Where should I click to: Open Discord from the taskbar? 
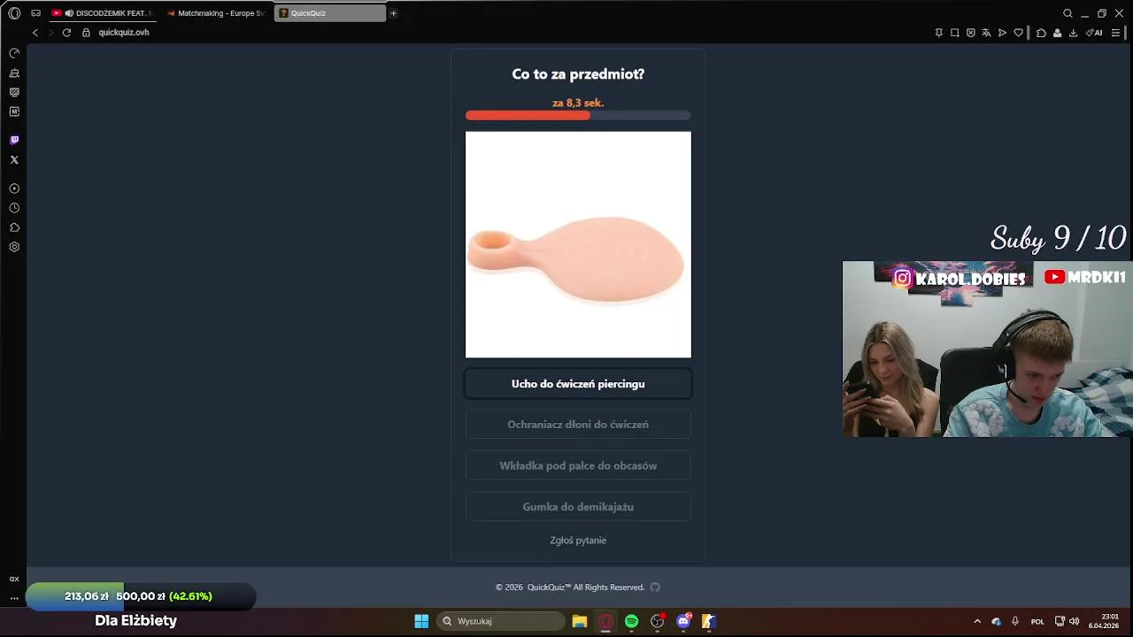click(x=683, y=621)
